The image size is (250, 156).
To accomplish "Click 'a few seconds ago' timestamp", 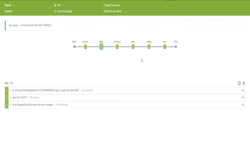I will tap(65, 11).
